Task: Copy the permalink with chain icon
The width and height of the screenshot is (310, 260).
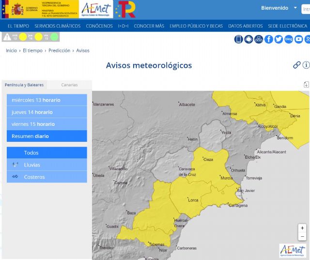Action: pyautogui.click(x=297, y=65)
